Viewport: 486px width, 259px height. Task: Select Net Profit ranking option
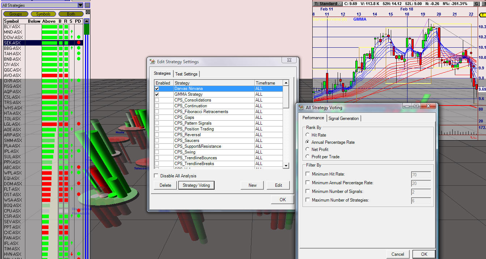click(x=308, y=150)
